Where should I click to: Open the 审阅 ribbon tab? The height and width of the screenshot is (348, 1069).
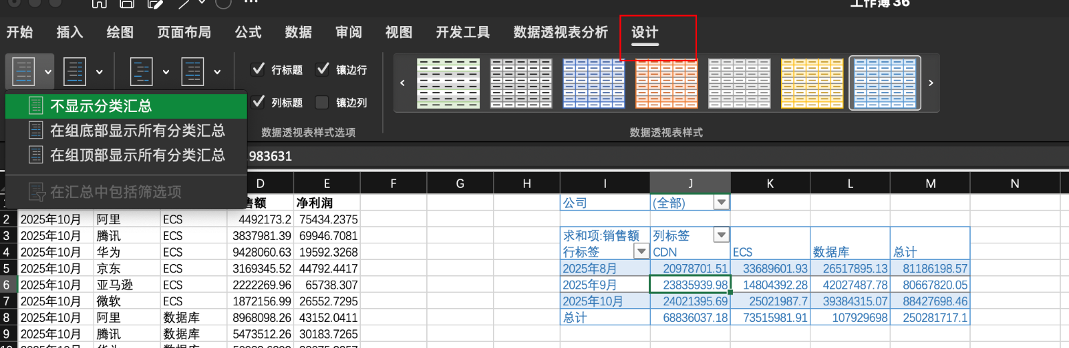click(x=349, y=32)
